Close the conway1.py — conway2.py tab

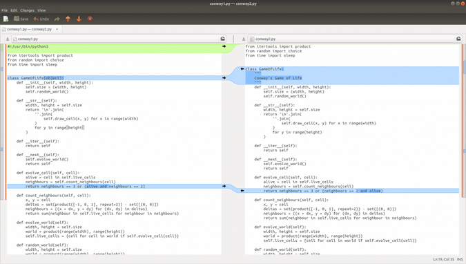tap(57, 29)
